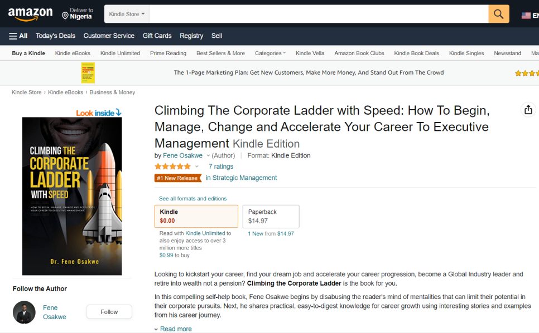The width and height of the screenshot is (539, 333).
Task: Click the US flag language icon
Action: pyautogui.click(x=526, y=16)
